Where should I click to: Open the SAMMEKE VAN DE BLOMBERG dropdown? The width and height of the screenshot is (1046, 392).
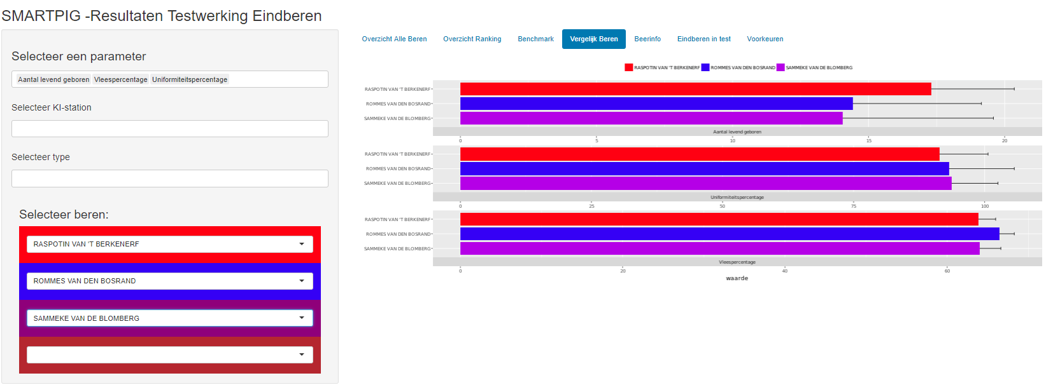click(170, 318)
